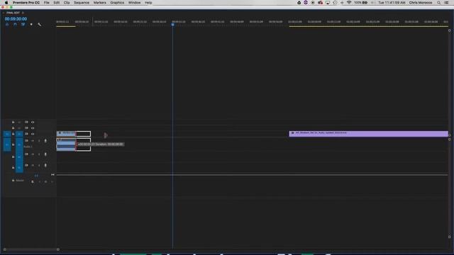
Task: Toggle V1 track targeting button
Action: click(19, 134)
